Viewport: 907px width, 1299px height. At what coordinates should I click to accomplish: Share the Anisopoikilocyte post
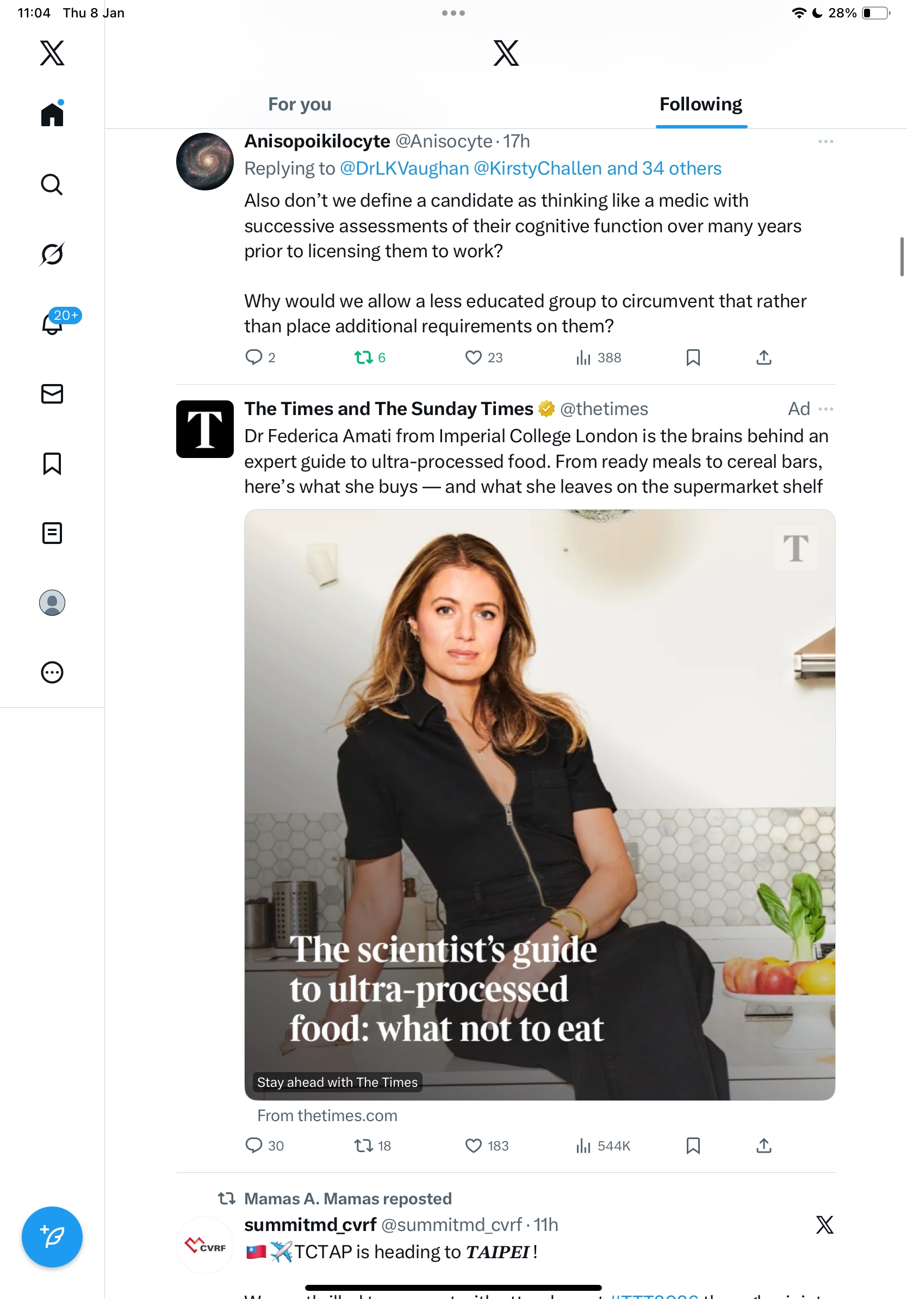coord(763,357)
